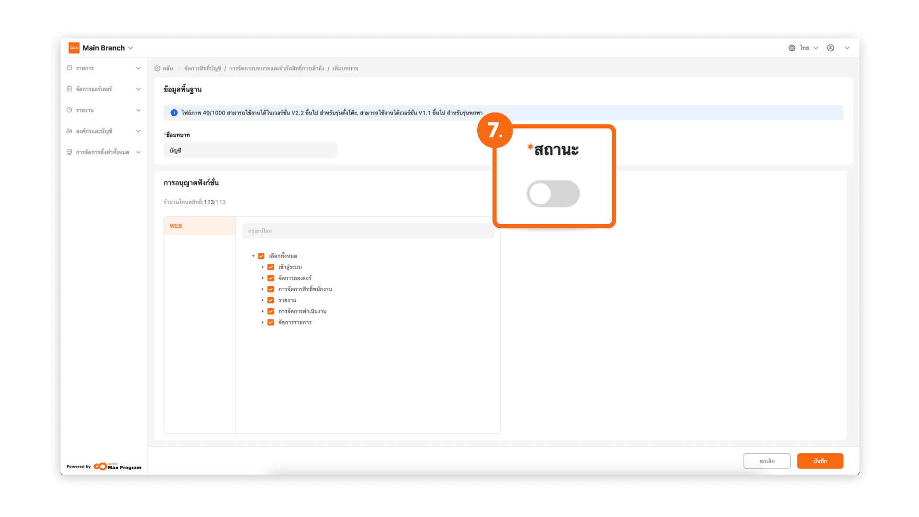Uncheck the เลือกทั้งหมด checkbox
919x517 pixels.
261,256
